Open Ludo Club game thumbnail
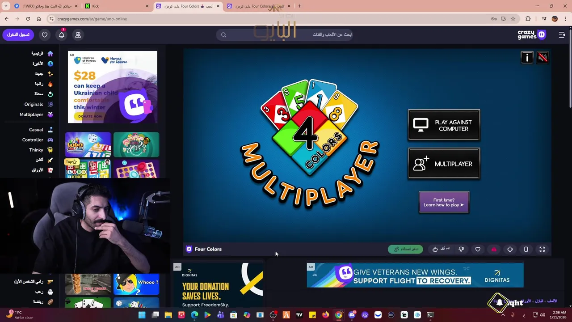Screen dimensions: 572x322 coord(88,144)
